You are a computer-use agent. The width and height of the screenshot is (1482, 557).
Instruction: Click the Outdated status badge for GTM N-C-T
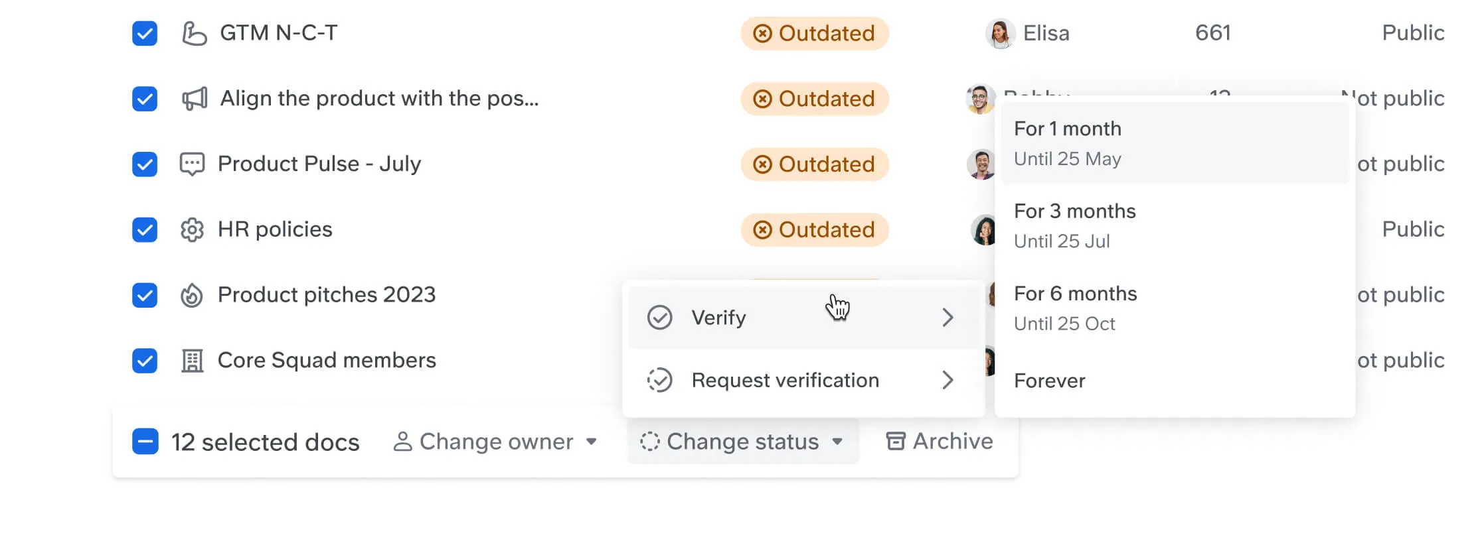815,33
